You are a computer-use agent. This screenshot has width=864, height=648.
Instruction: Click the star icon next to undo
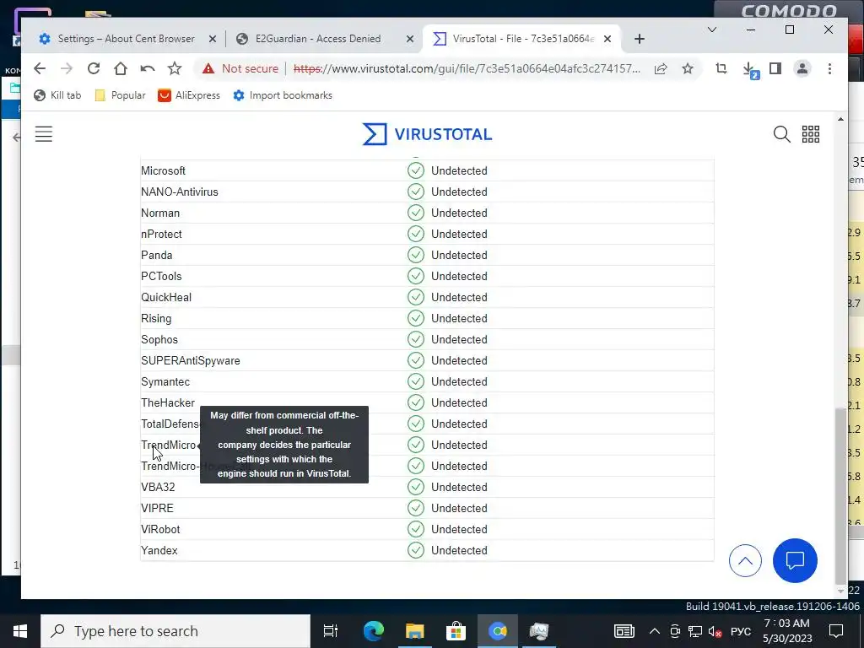click(x=175, y=68)
